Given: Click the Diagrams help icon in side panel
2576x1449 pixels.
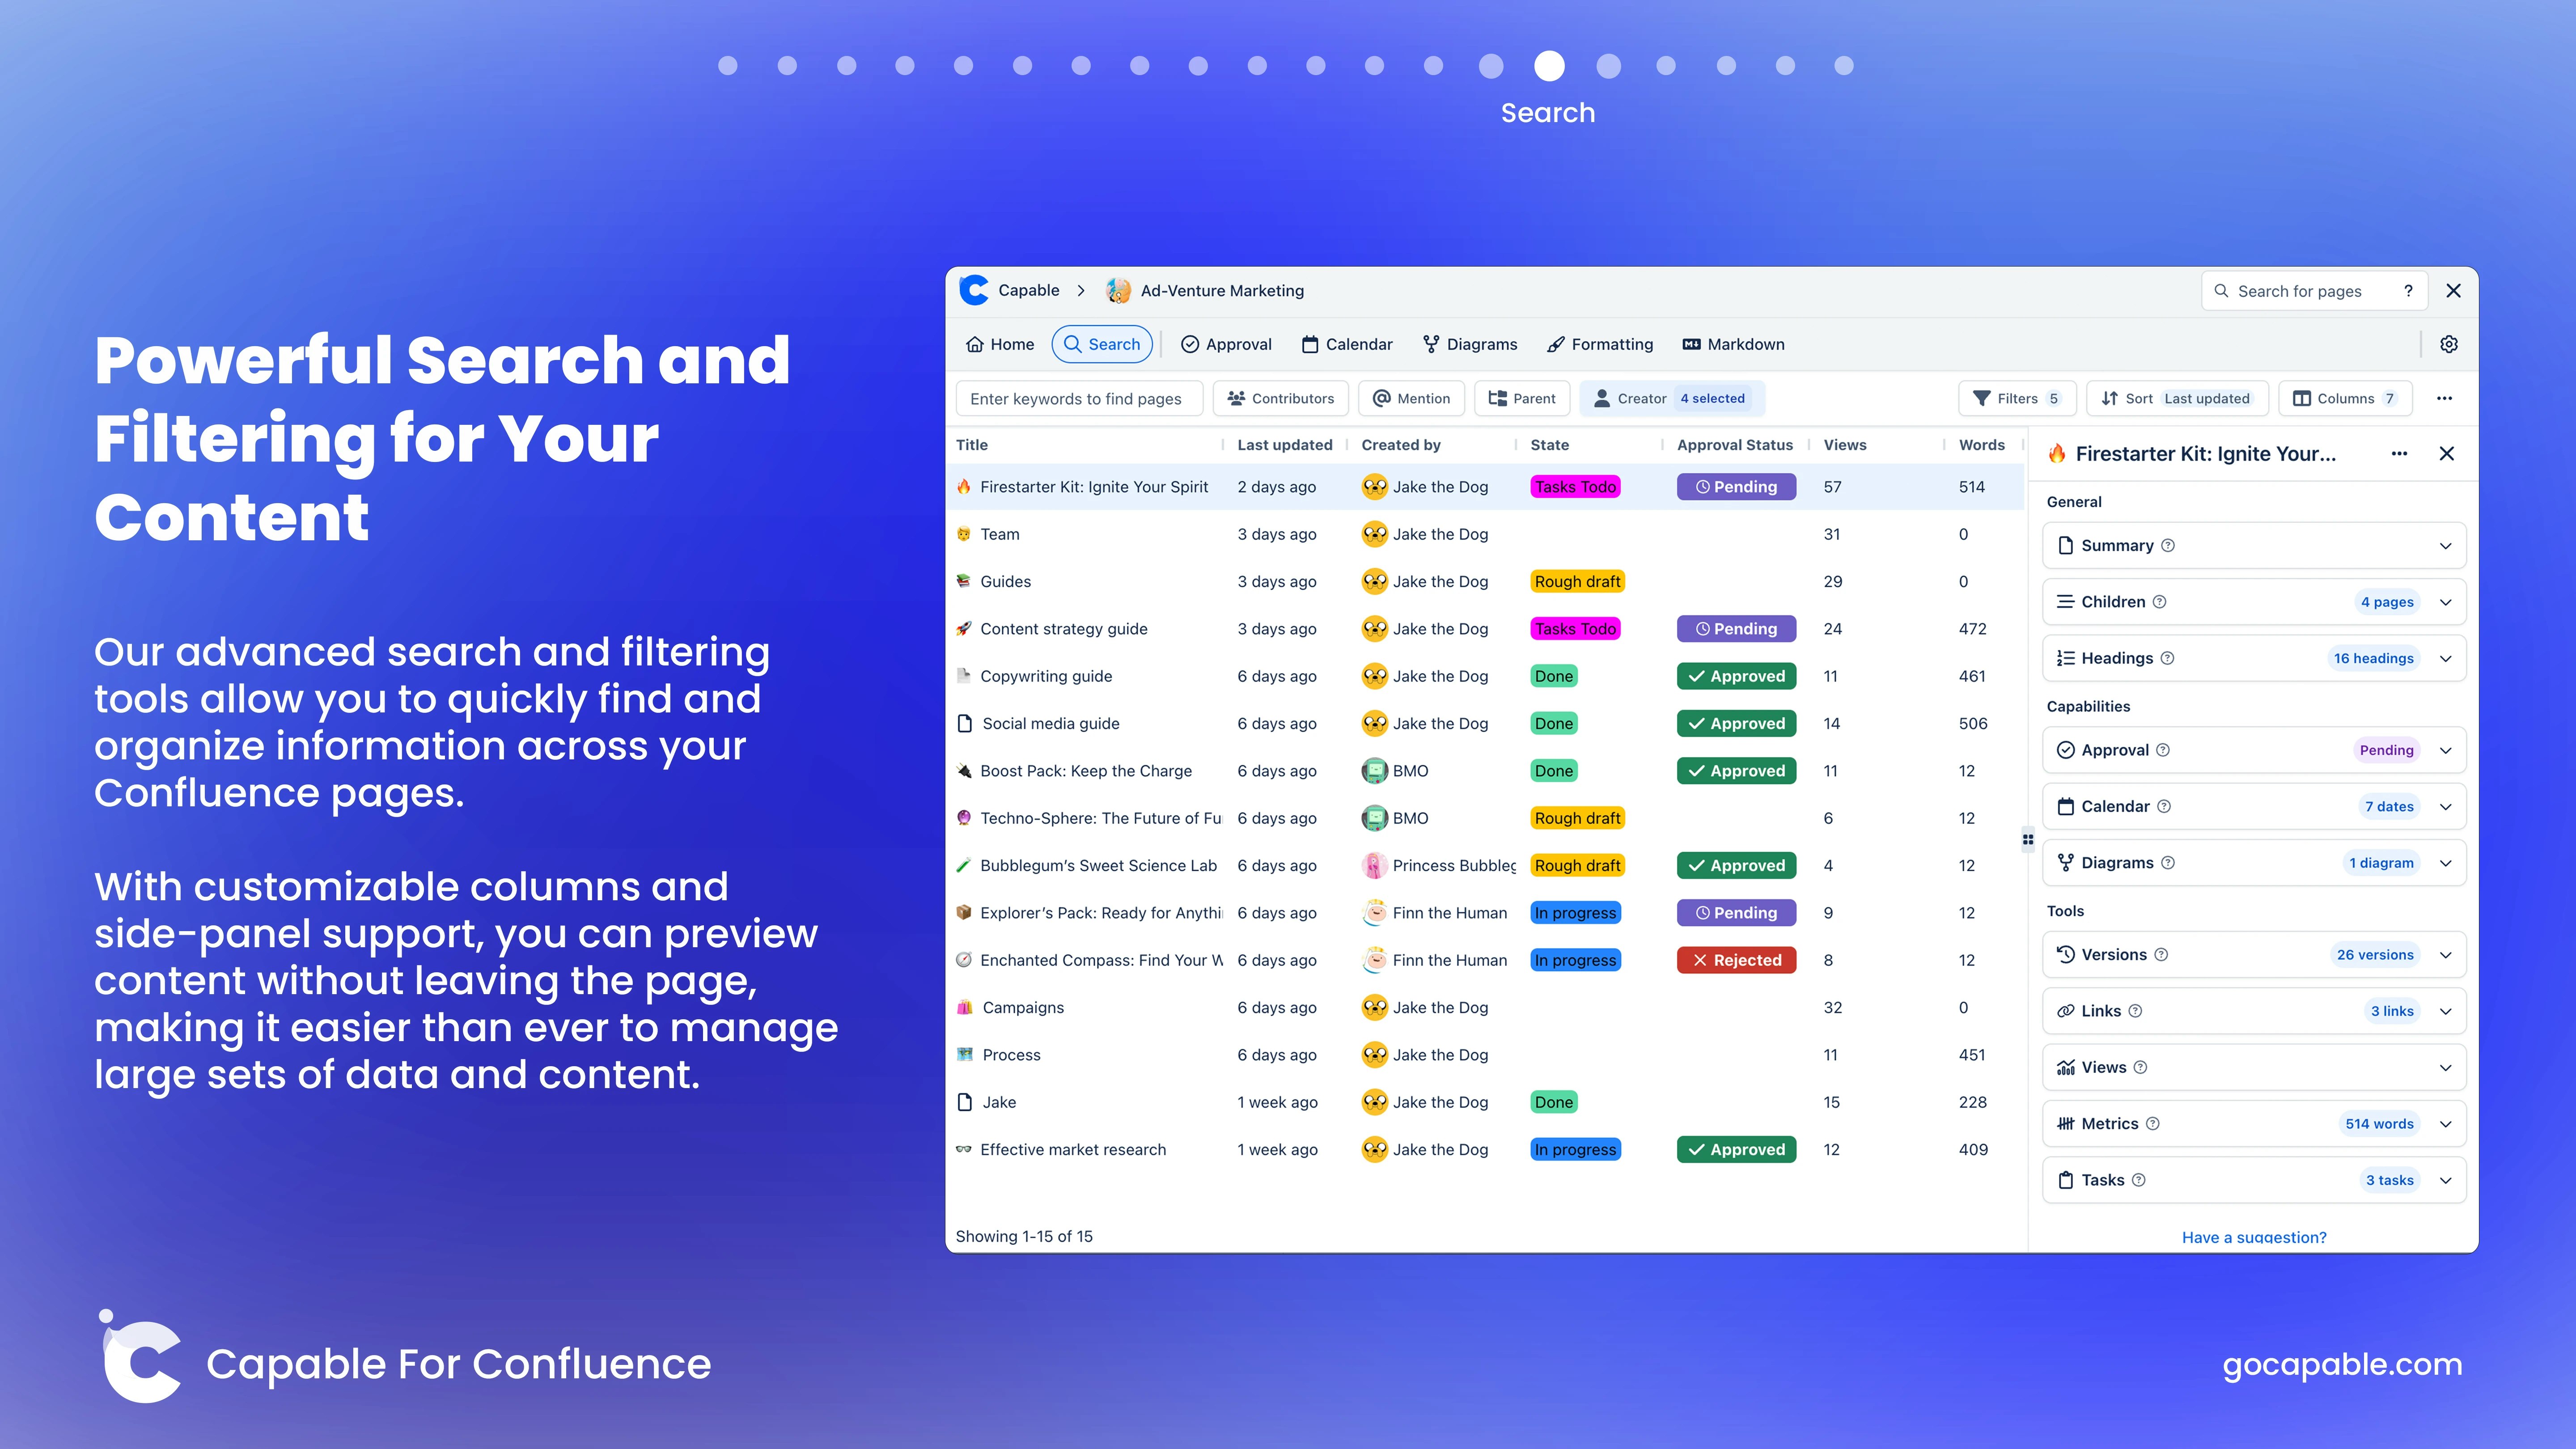Looking at the screenshot, I should pos(2168,863).
